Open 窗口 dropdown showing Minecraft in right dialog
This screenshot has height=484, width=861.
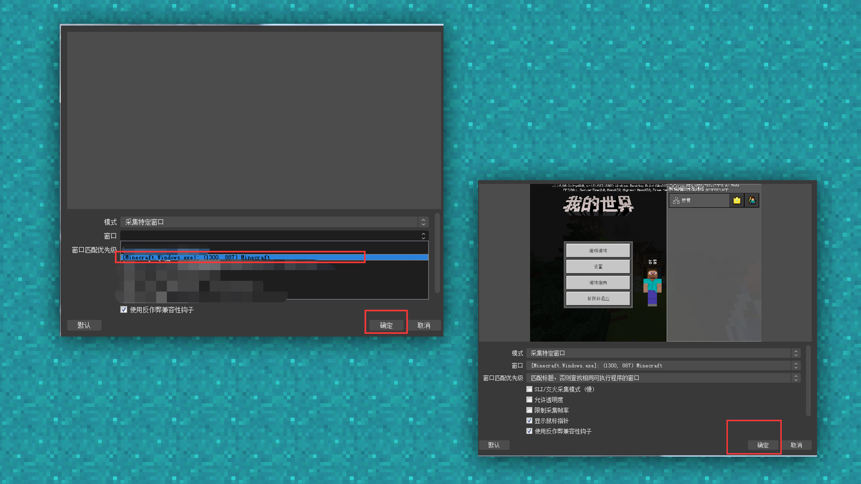663,366
